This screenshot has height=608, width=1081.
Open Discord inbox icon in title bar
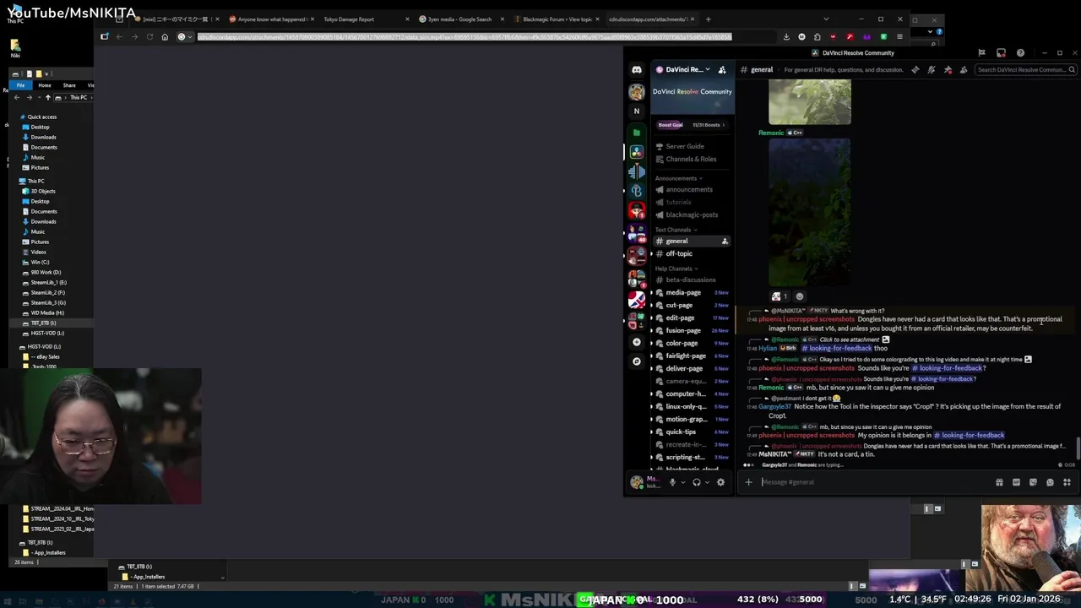(1001, 53)
